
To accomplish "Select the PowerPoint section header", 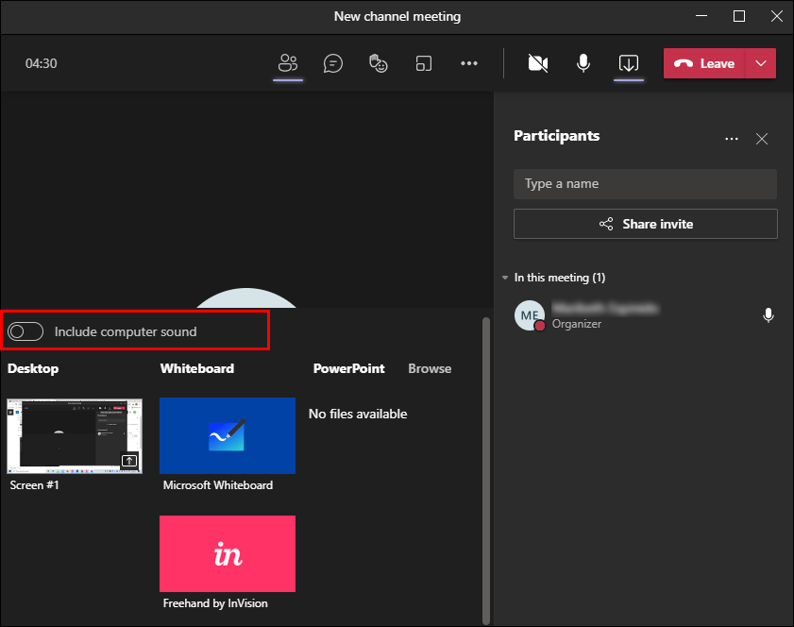I will pyautogui.click(x=348, y=368).
